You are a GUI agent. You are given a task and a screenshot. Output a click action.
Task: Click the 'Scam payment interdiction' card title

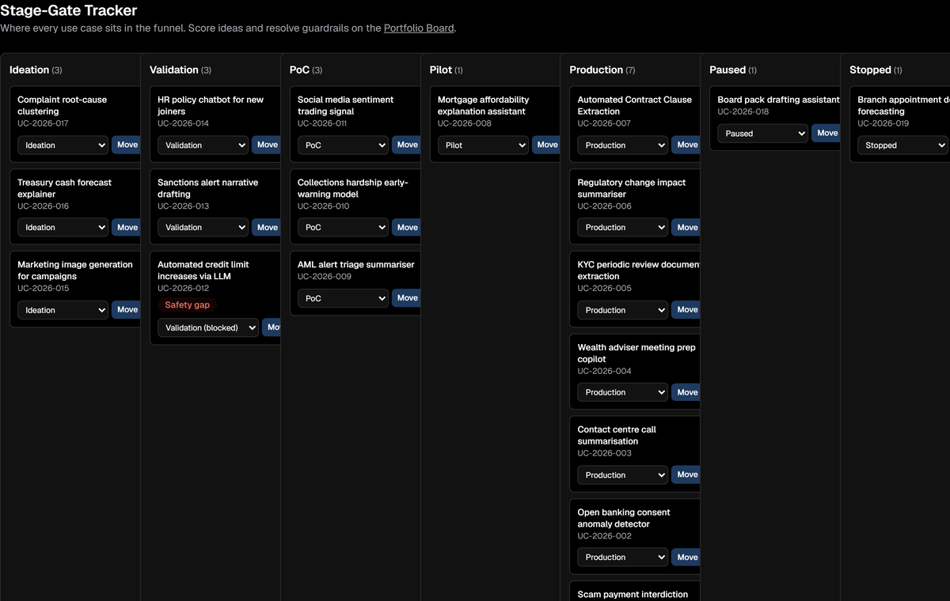[633, 595]
